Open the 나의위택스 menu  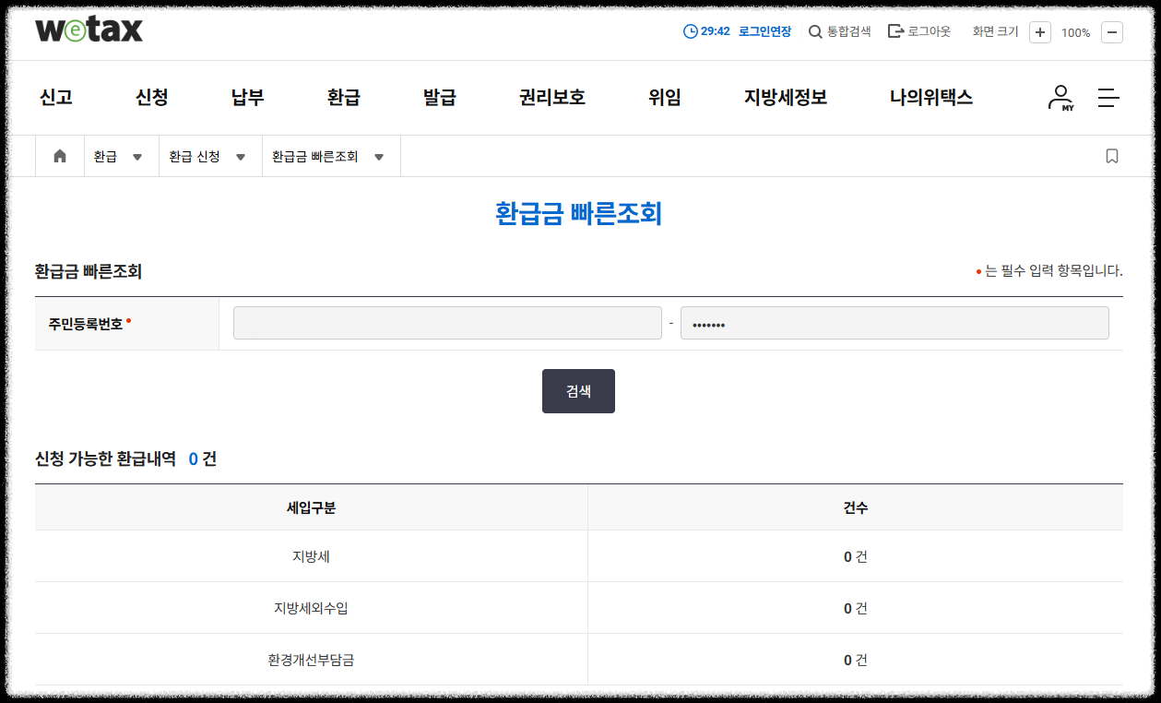pos(931,98)
